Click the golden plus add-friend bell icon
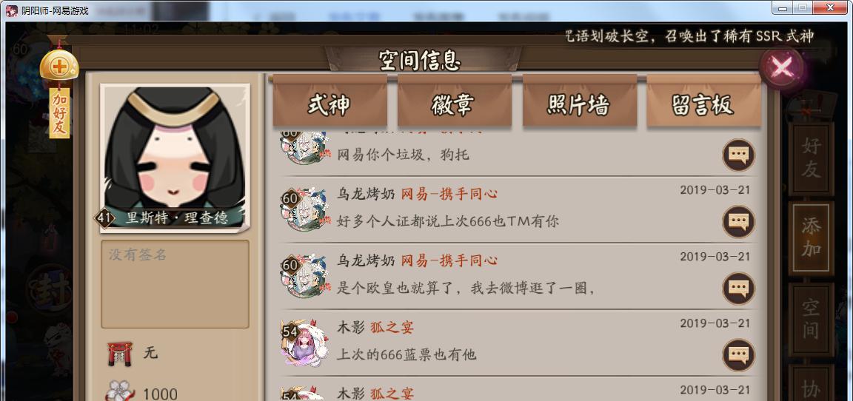Screen dimensions: 853x401 tap(59, 67)
